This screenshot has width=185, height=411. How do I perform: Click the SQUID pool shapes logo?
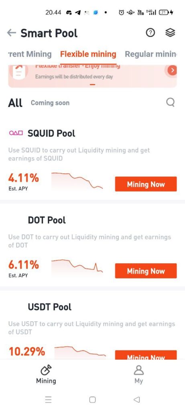pos(16,133)
